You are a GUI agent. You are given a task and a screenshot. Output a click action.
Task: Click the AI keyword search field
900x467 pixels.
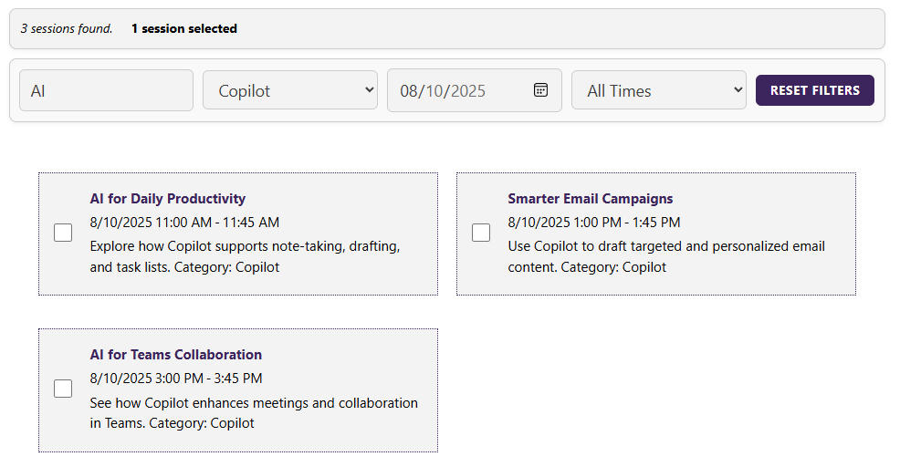coord(106,90)
